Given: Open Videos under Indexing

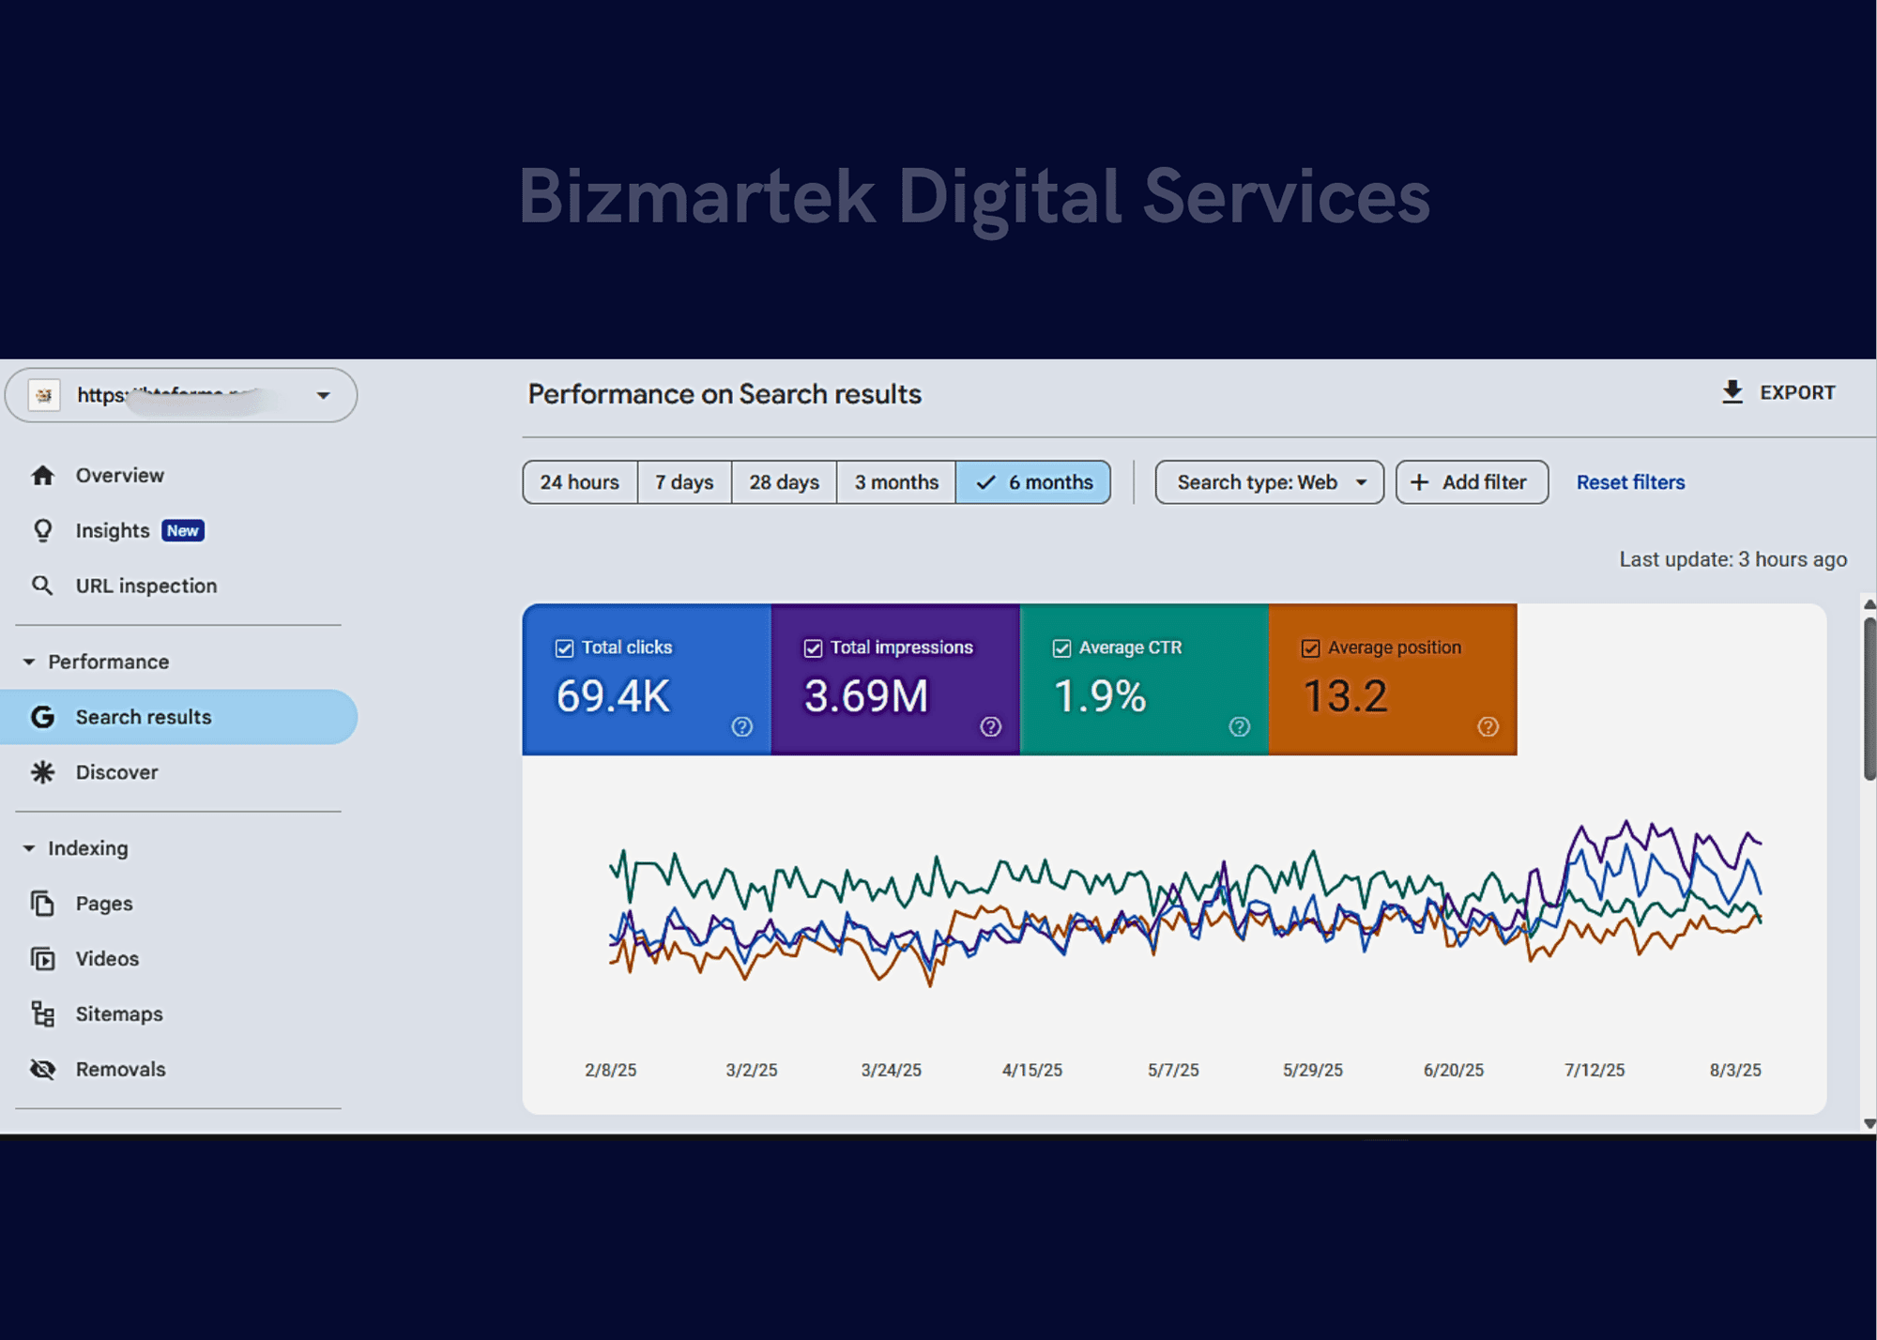Looking at the screenshot, I should [x=178, y=959].
